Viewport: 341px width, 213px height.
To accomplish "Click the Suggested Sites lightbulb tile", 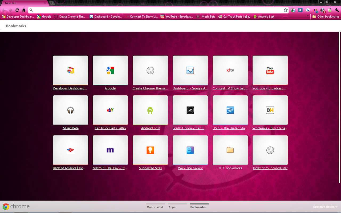I will [150, 150].
